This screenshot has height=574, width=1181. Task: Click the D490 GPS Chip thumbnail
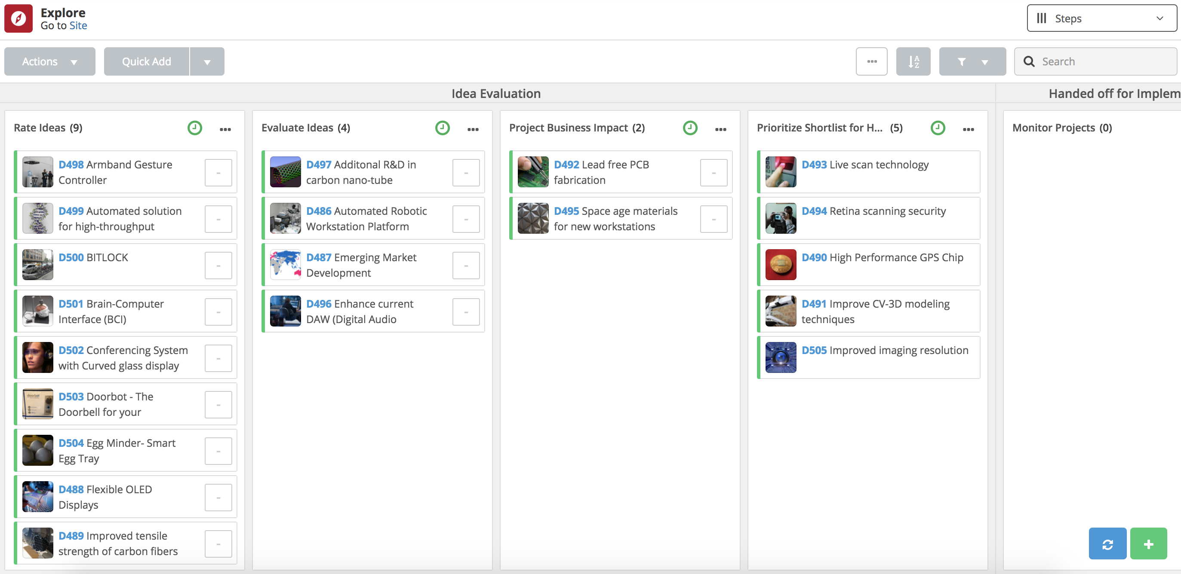pyautogui.click(x=780, y=265)
